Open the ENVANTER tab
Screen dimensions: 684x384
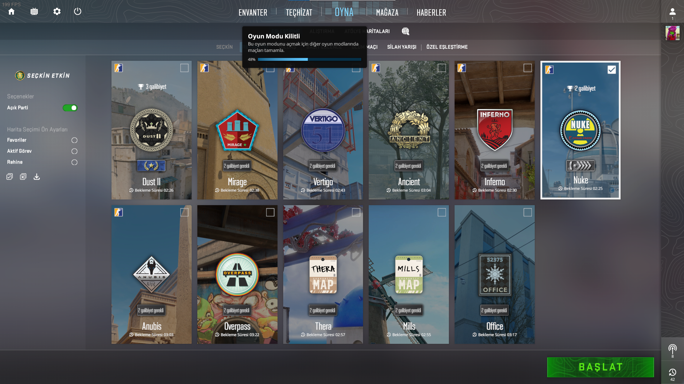click(x=253, y=12)
